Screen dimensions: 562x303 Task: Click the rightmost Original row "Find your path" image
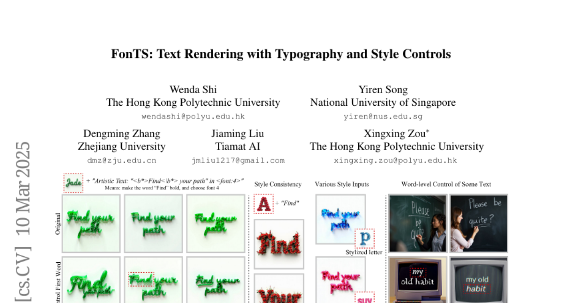coord(215,224)
